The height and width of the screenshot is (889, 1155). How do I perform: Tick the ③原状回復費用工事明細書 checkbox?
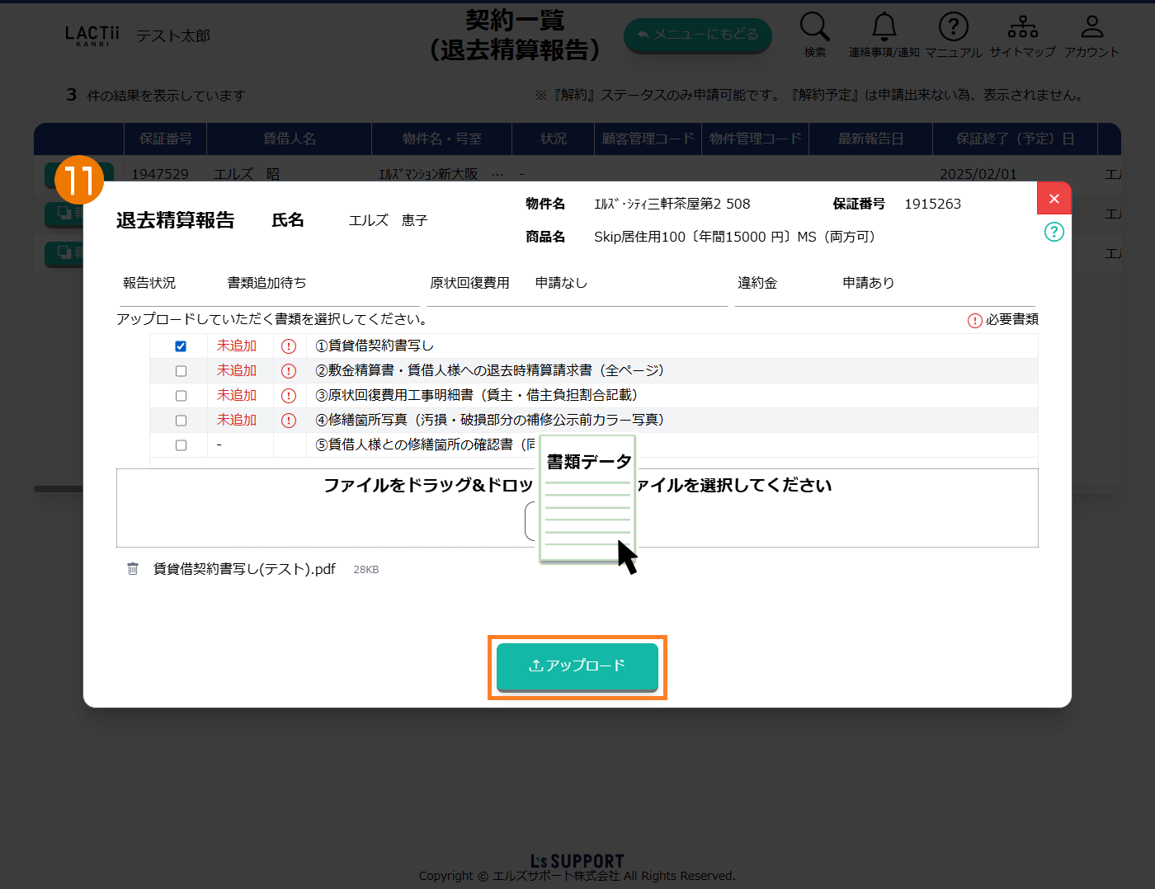181,396
